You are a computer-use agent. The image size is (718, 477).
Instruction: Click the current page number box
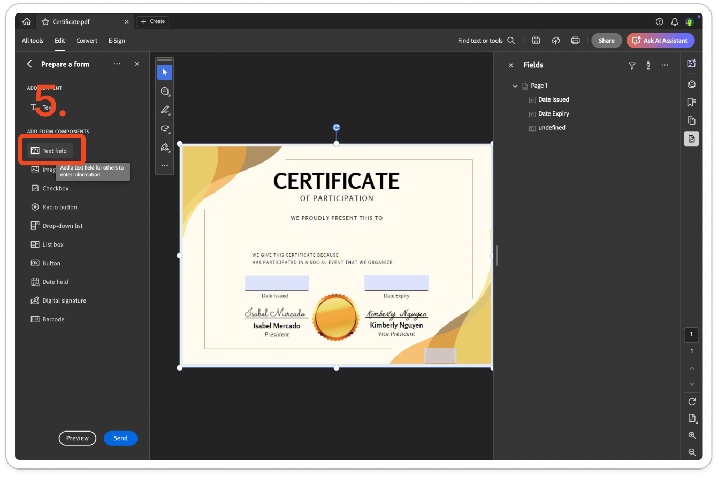pyautogui.click(x=691, y=334)
